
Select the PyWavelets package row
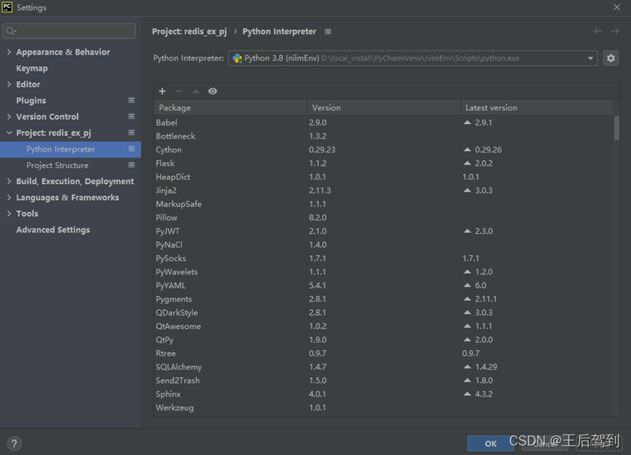click(384, 272)
